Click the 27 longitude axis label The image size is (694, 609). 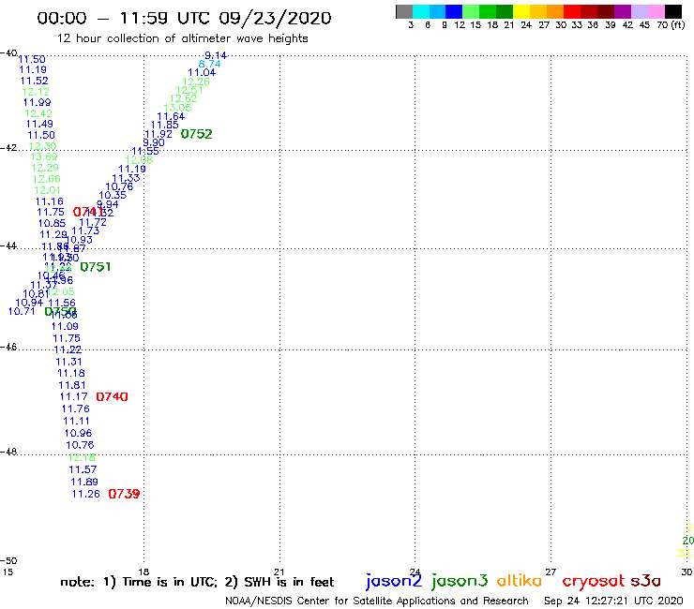pos(551,572)
